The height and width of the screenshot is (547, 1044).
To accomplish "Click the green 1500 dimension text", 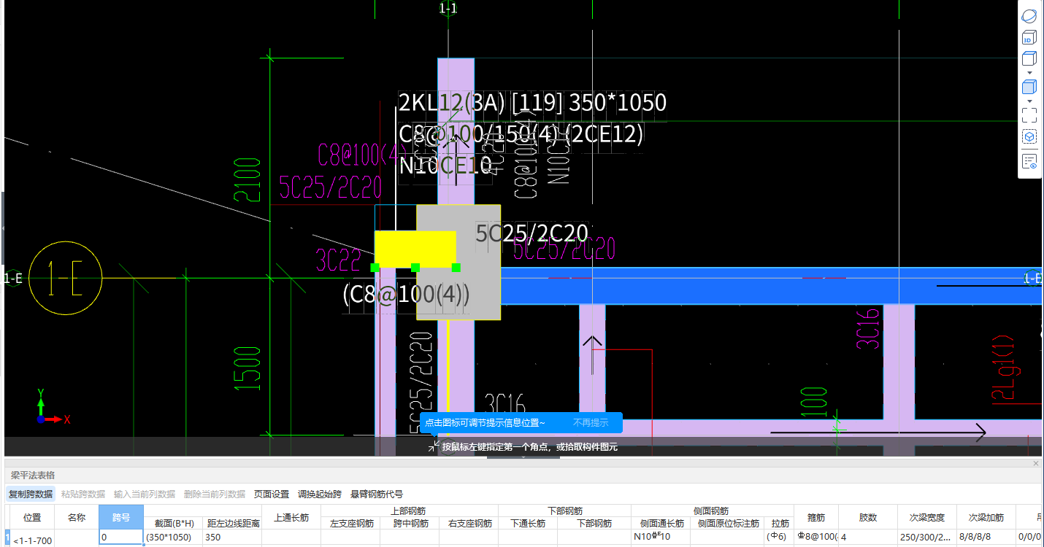I will pyautogui.click(x=247, y=368).
